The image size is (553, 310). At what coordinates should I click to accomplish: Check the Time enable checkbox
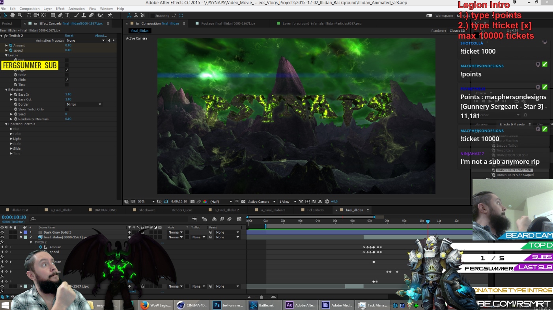click(67, 85)
